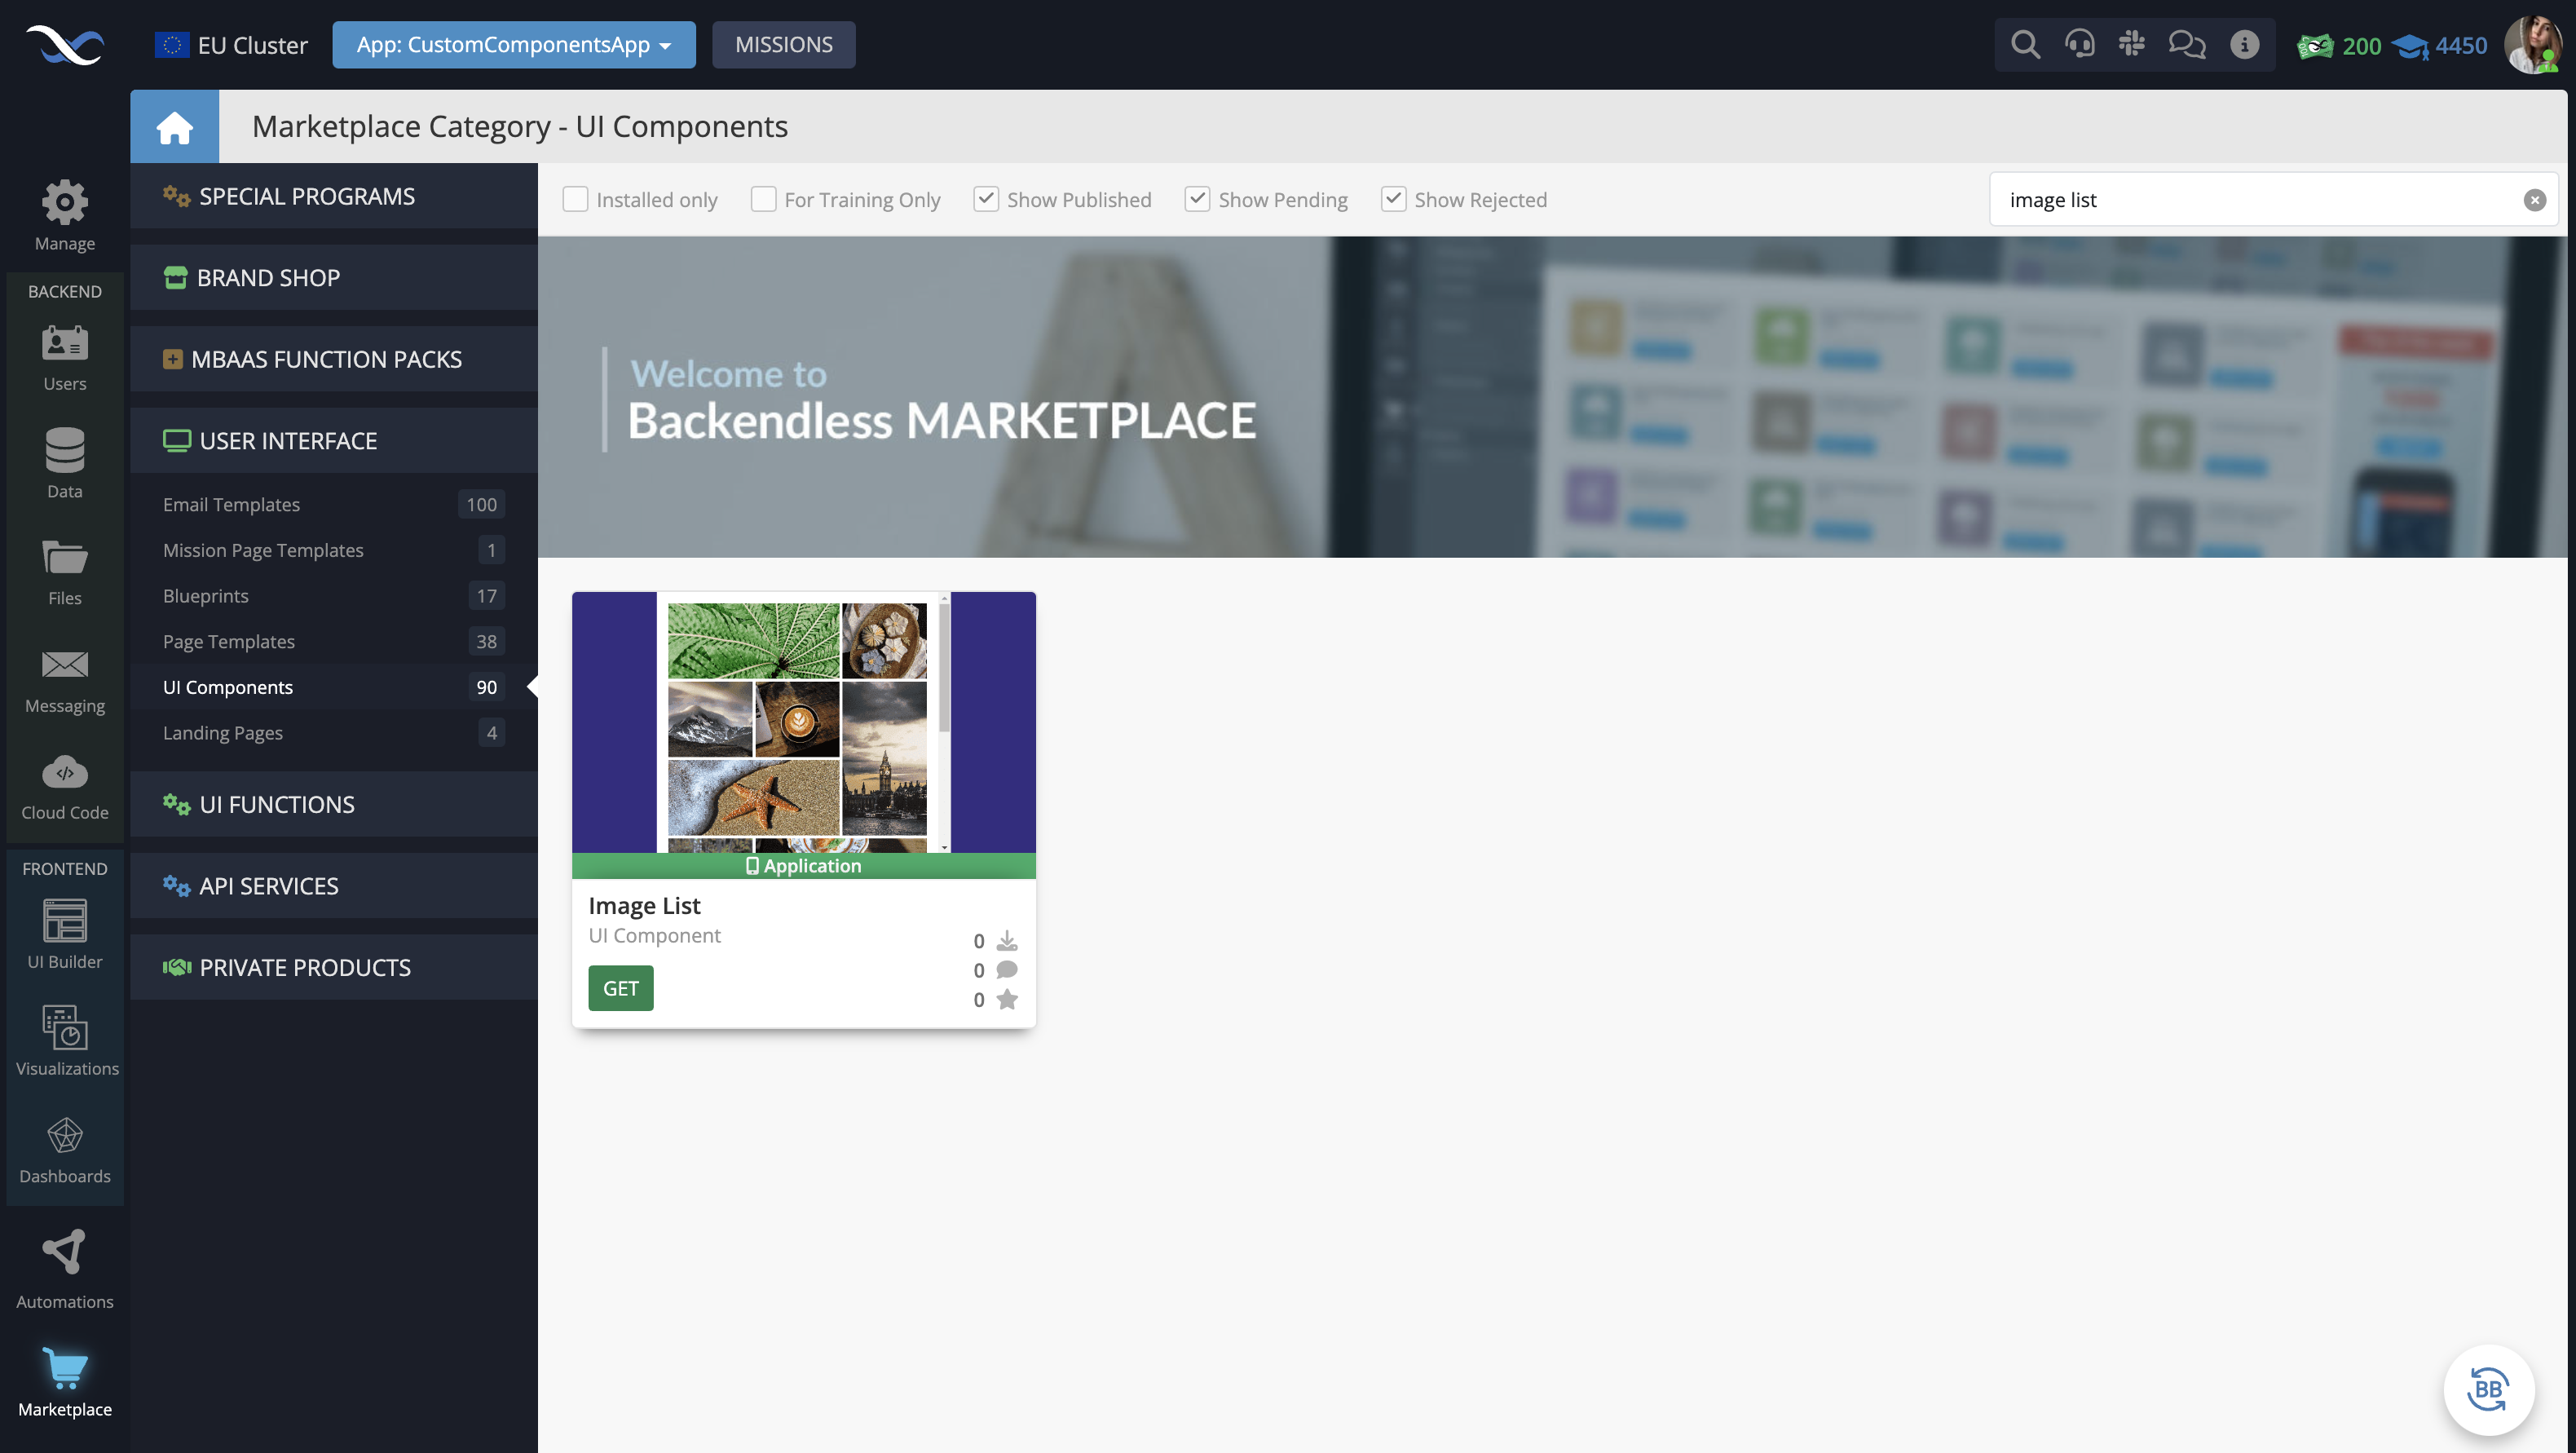Click the Dashboards sidebar icon
Screen dimensions: 2576x1453
point(64,1142)
